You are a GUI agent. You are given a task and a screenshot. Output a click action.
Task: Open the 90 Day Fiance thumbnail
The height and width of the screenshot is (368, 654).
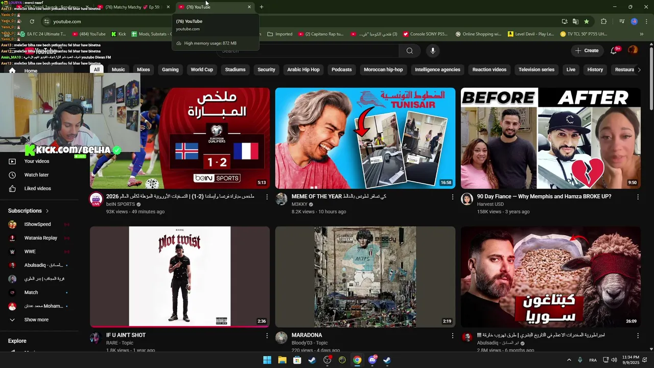click(550, 138)
